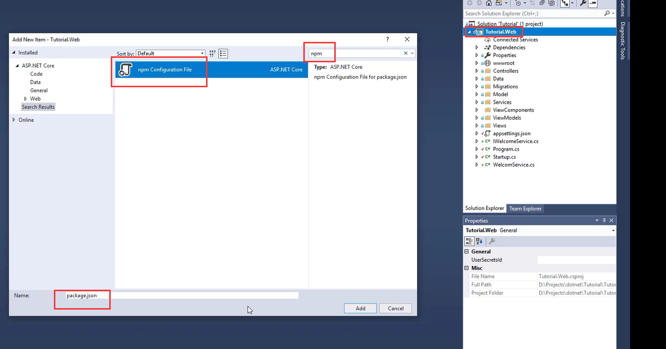Select Program.cs in Solution Explorer
This screenshot has width=666, height=349.
click(506, 149)
